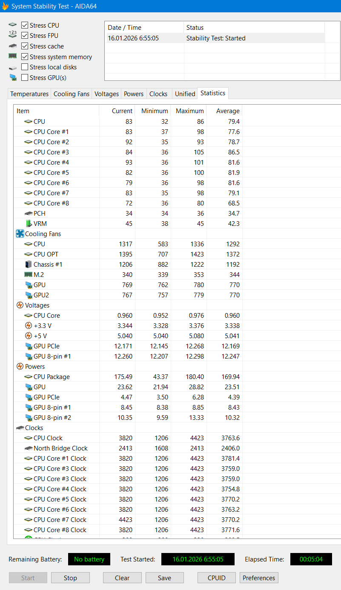
Task: Open the Cooling Fans tab
Action: tap(72, 94)
